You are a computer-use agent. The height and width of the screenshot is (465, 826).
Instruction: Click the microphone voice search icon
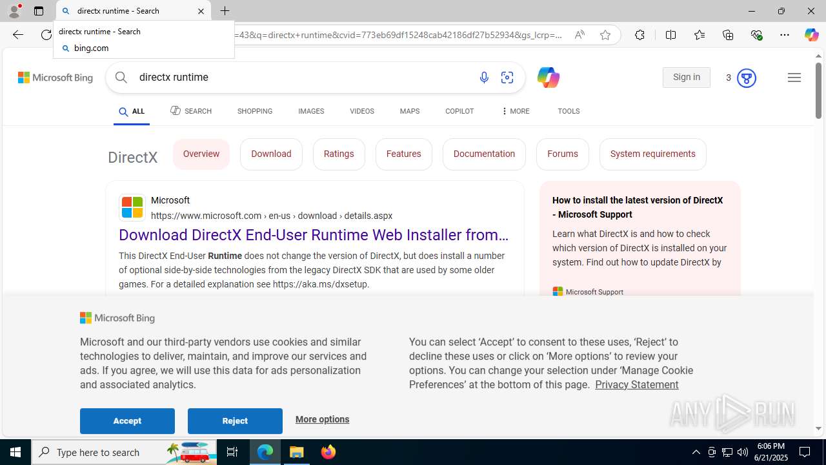point(484,77)
